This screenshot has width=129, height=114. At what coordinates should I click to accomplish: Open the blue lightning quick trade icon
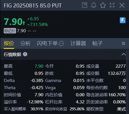tap(123, 20)
